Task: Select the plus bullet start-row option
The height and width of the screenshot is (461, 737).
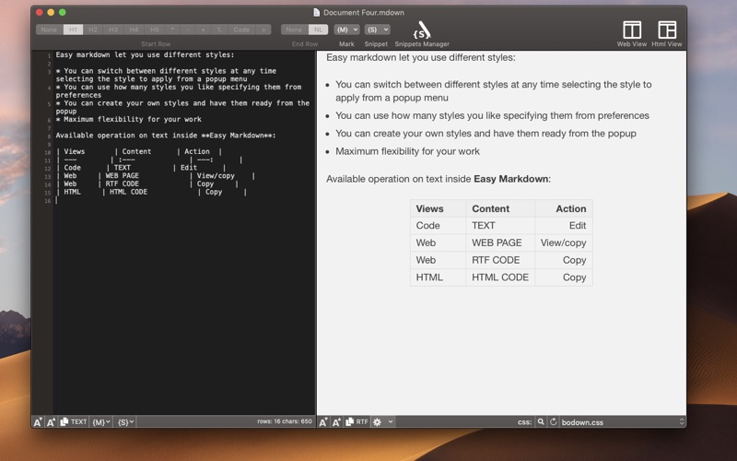Action: point(203,30)
